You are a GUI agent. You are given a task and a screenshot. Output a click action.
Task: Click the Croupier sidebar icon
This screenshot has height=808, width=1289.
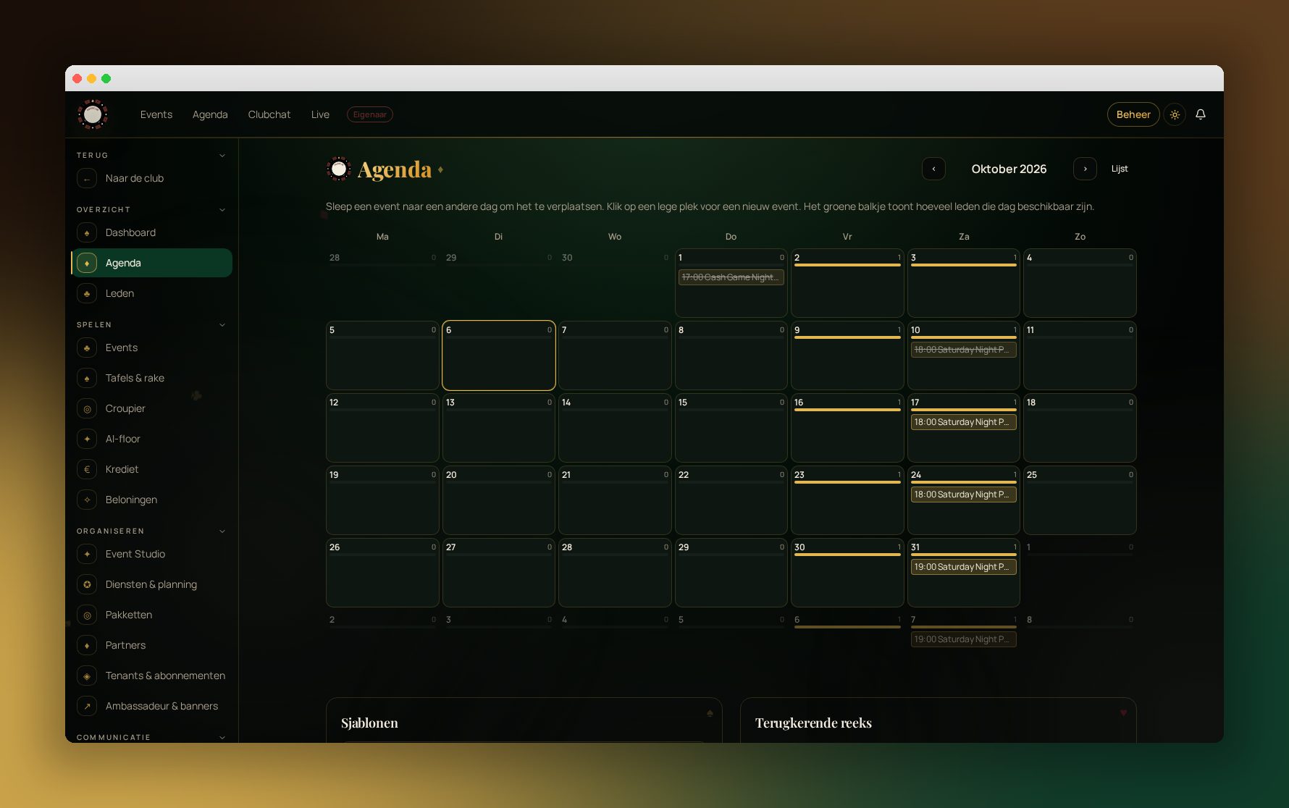click(87, 408)
